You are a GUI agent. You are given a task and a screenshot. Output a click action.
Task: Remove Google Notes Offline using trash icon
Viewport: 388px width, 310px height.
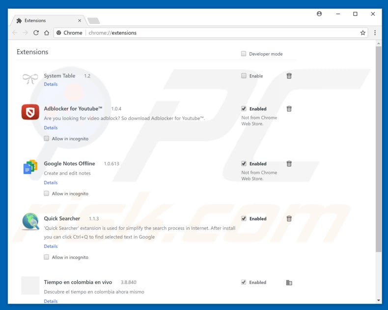pyautogui.click(x=289, y=164)
